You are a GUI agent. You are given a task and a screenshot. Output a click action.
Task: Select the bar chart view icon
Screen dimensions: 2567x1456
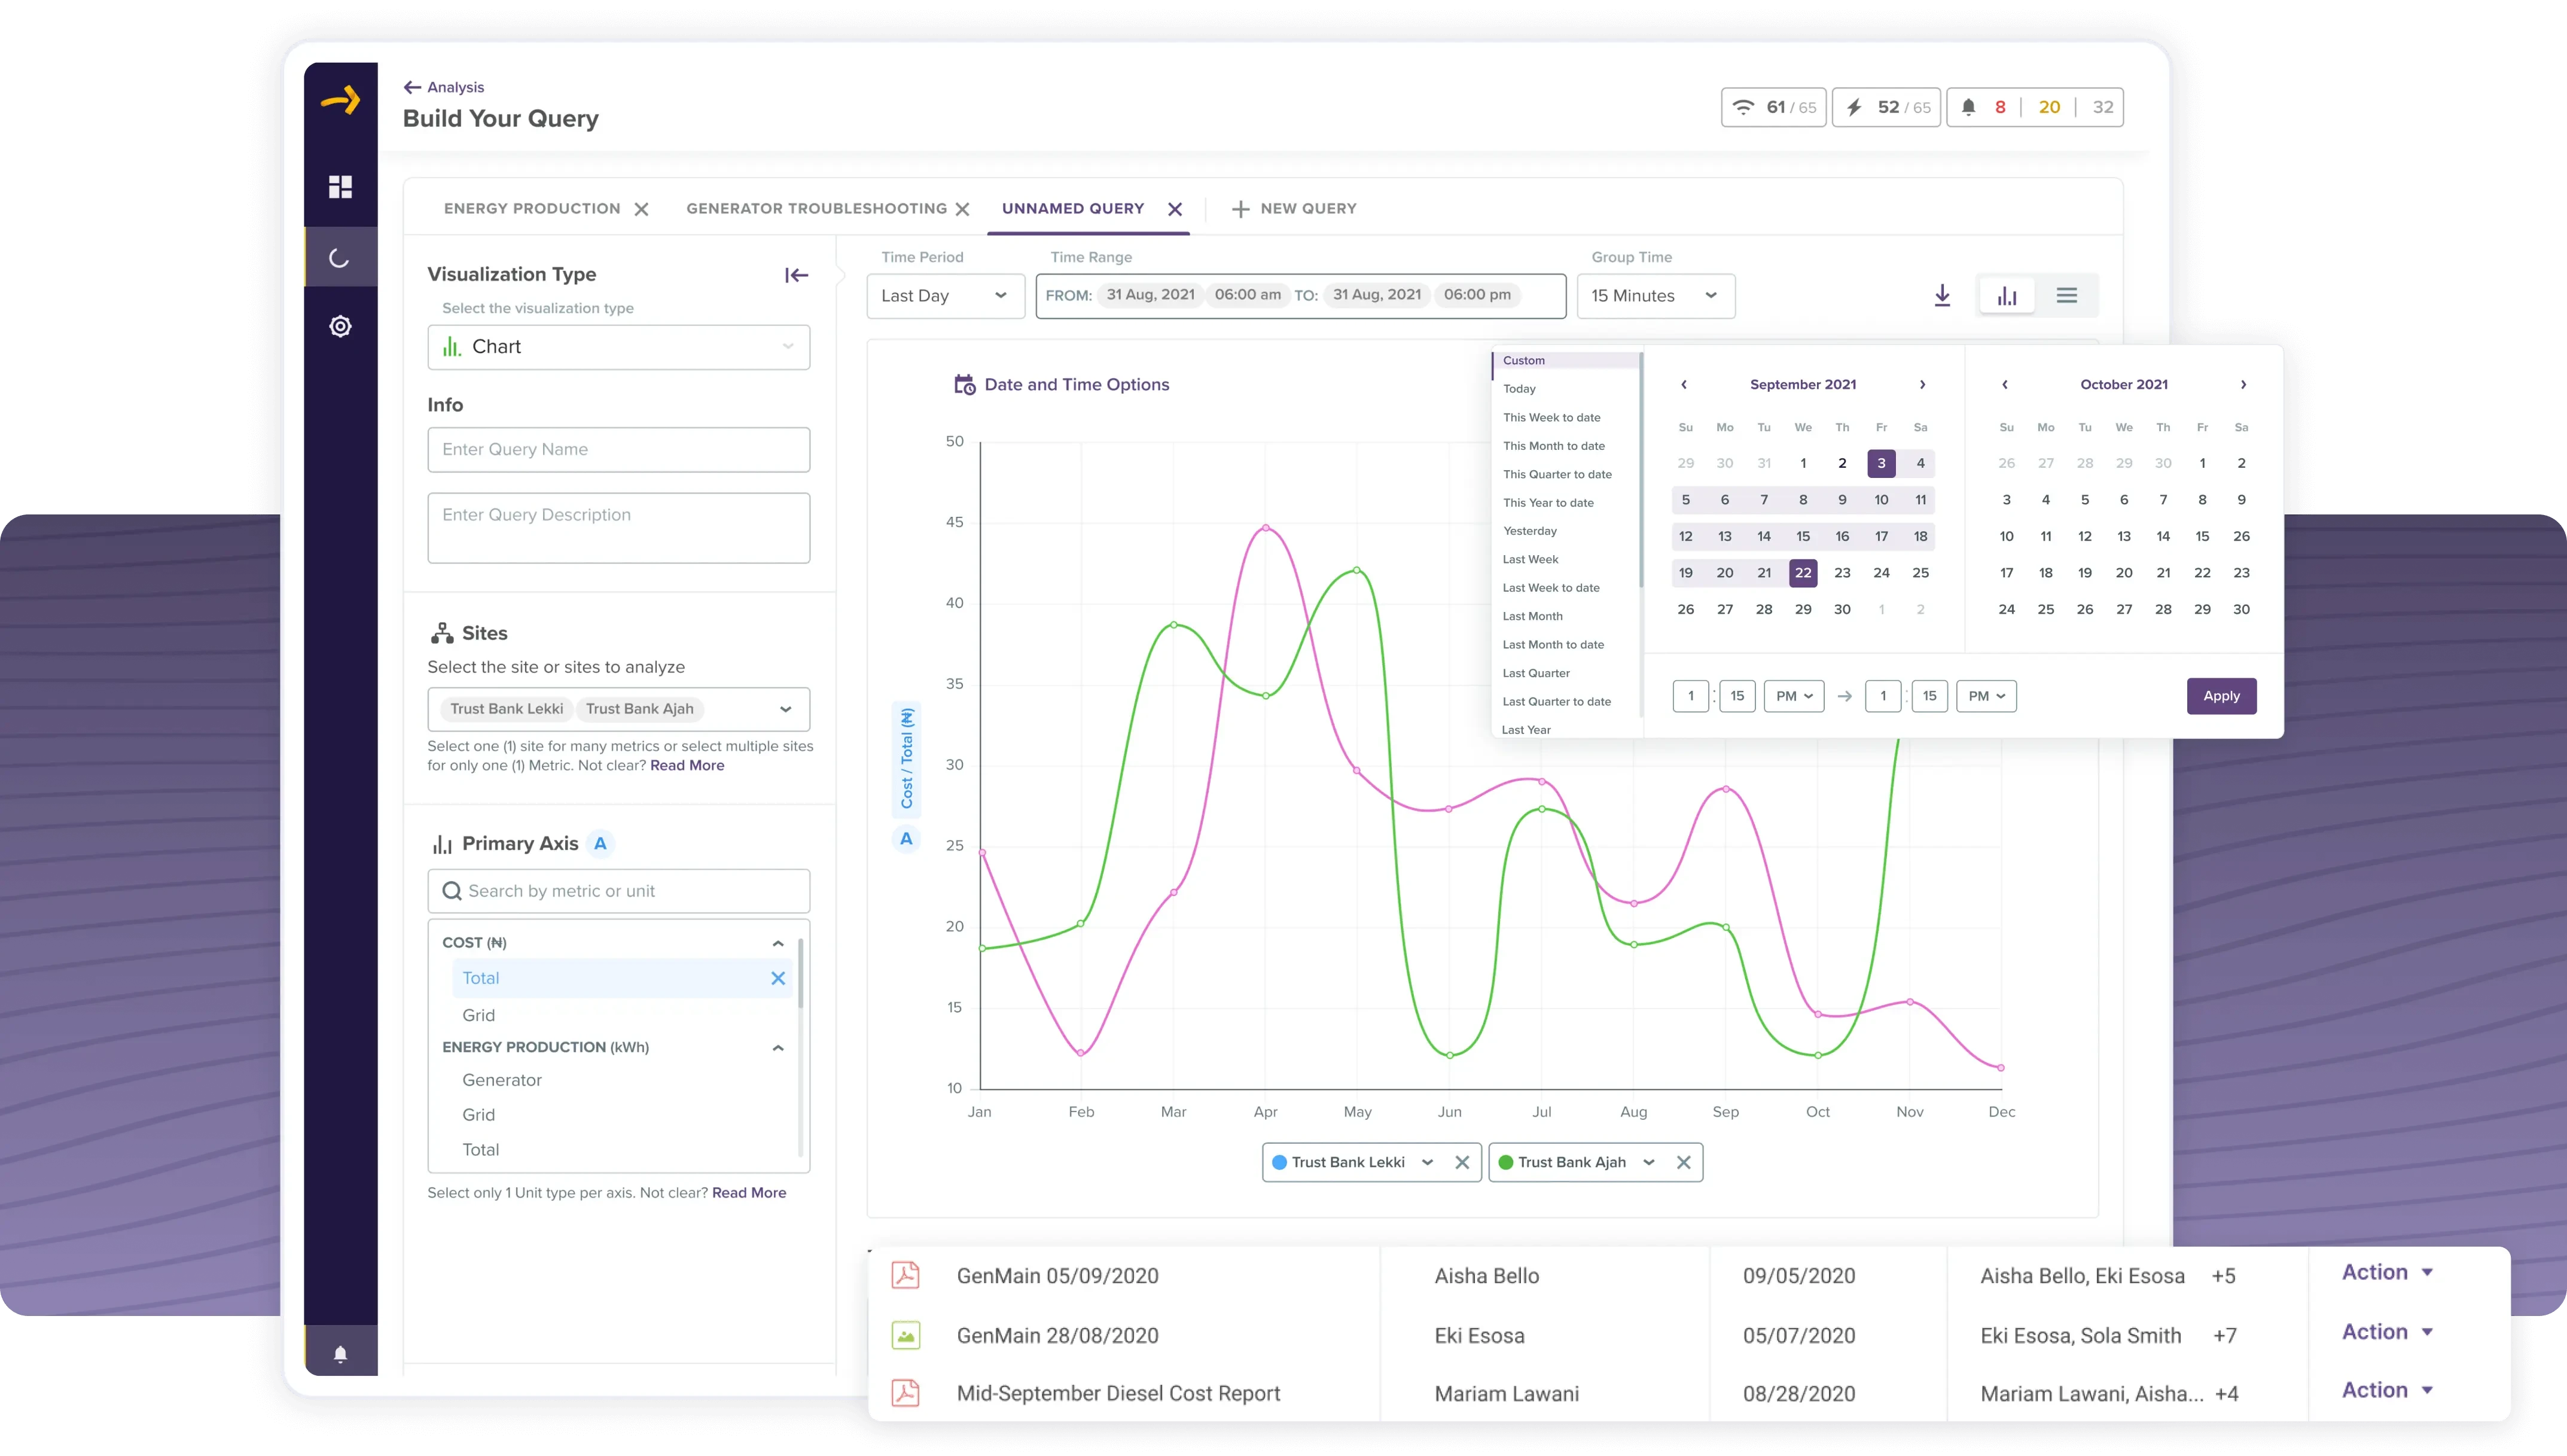2006,295
